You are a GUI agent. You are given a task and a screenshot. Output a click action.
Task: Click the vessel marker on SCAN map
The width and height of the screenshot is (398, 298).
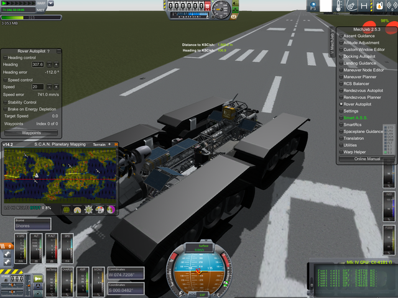click(x=37, y=175)
